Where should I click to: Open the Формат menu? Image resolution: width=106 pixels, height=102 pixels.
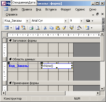[x=66, y=9]
